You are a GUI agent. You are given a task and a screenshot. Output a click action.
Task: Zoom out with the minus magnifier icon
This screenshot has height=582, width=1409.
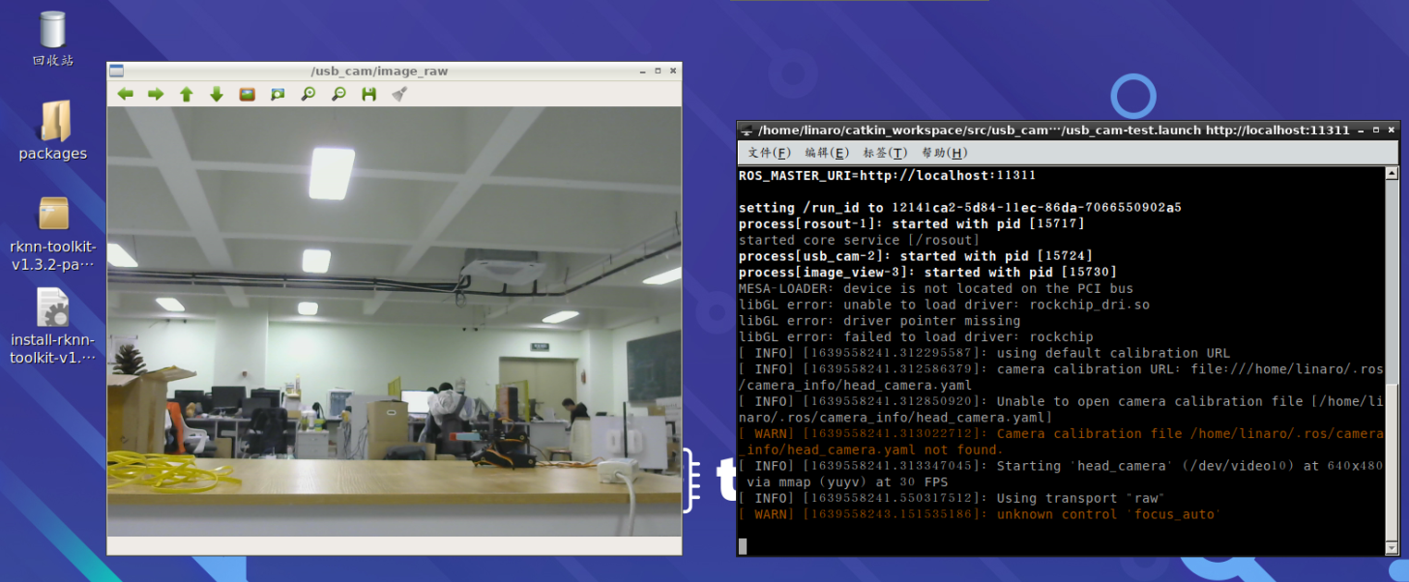coord(338,94)
